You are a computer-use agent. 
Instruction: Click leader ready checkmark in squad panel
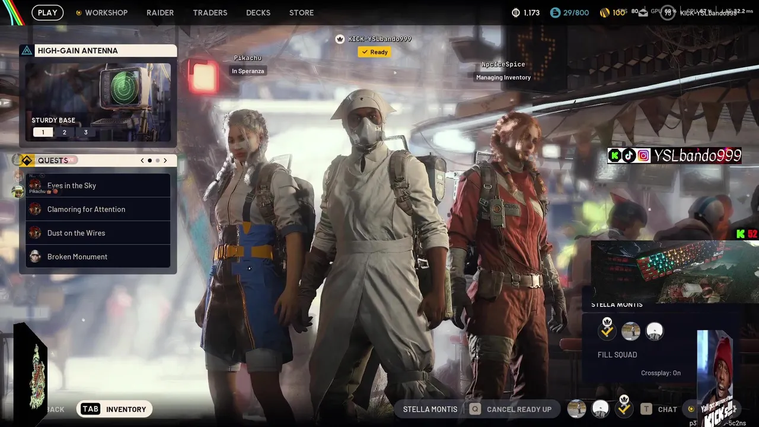607,330
